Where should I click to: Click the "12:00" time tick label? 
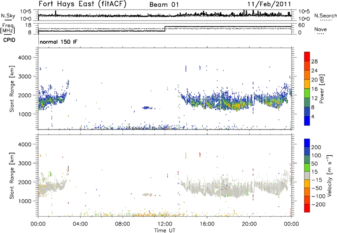pyautogui.click(x=165, y=224)
